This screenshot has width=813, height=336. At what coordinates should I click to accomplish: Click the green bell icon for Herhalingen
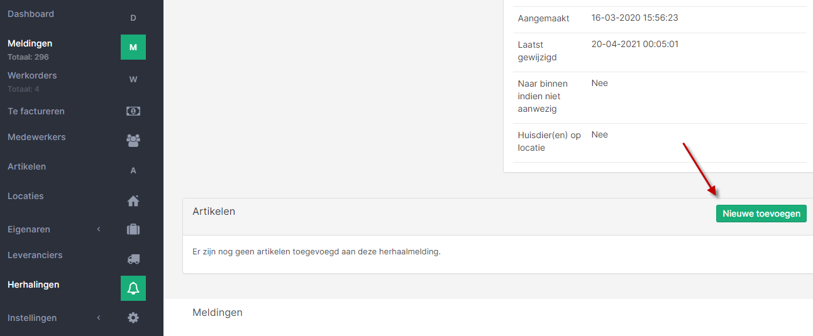[133, 288]
